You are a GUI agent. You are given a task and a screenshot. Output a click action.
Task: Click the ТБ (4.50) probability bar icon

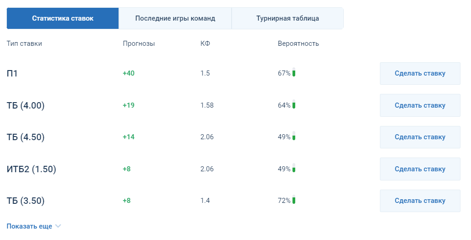click(x=294, y=136)
